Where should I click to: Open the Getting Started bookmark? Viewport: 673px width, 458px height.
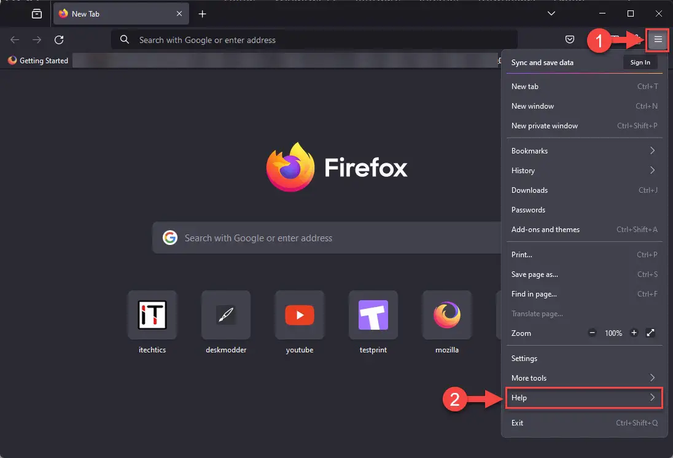37,60
